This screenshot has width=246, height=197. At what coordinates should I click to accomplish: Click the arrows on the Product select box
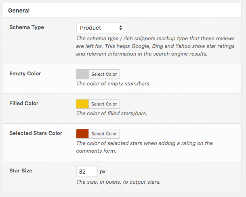[x=120, y=28]
